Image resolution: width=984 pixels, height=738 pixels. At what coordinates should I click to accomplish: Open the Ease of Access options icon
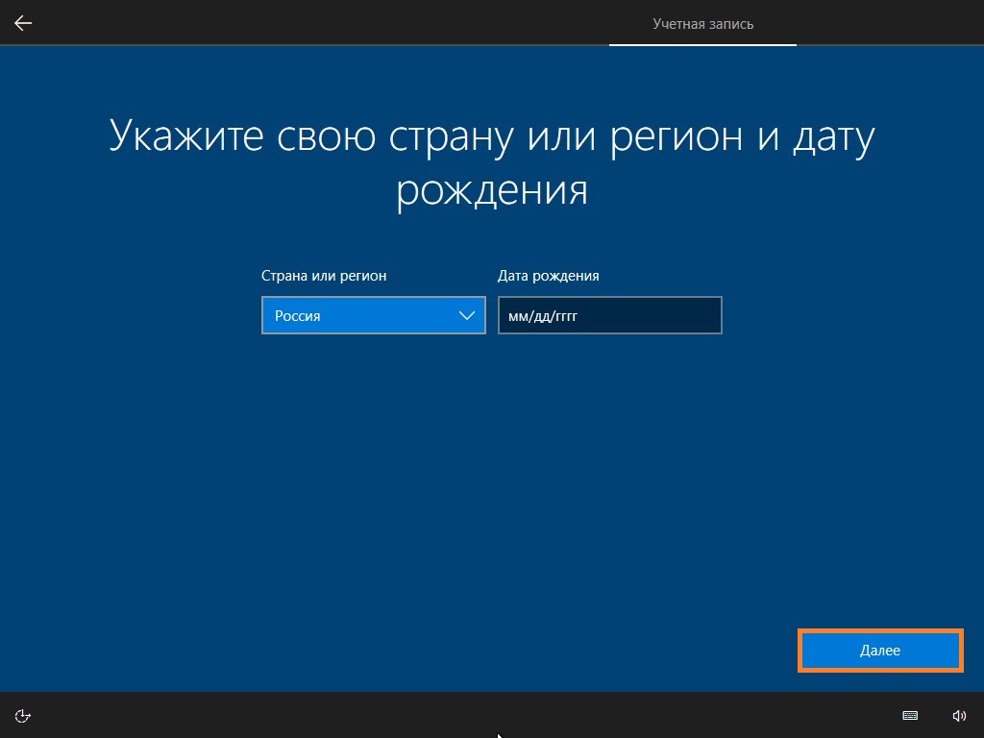click(23, 715)
